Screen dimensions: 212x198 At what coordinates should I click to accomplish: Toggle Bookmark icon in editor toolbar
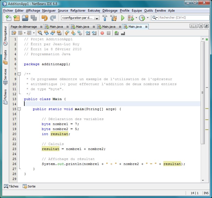point(80,33)
